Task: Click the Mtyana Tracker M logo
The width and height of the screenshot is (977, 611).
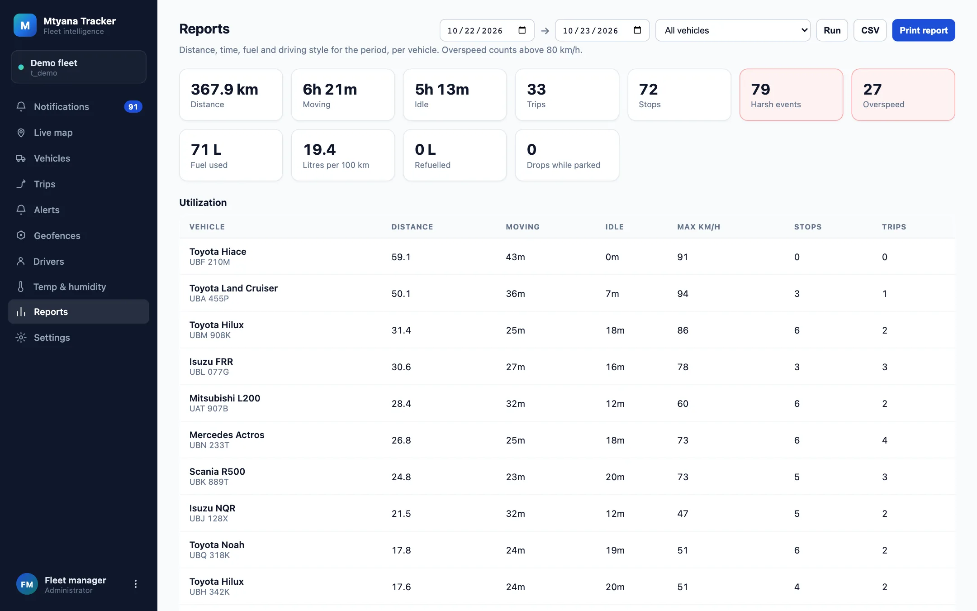Action: coord(25,25)
